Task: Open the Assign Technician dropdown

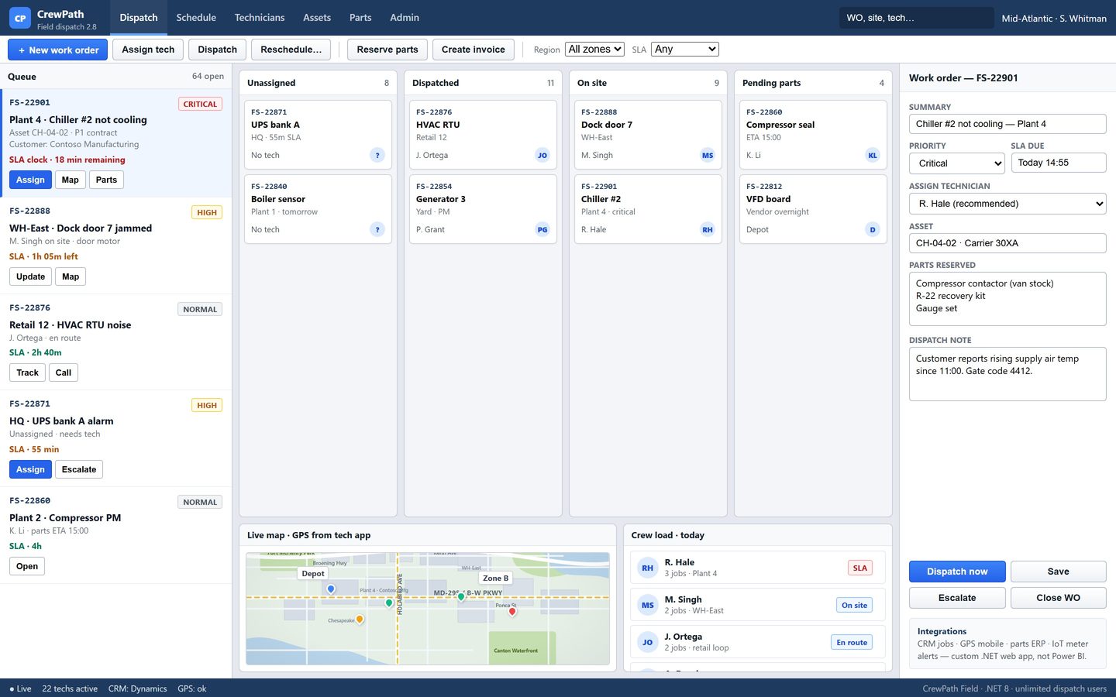Action: pyautogui.click(x=1007, y=204)
